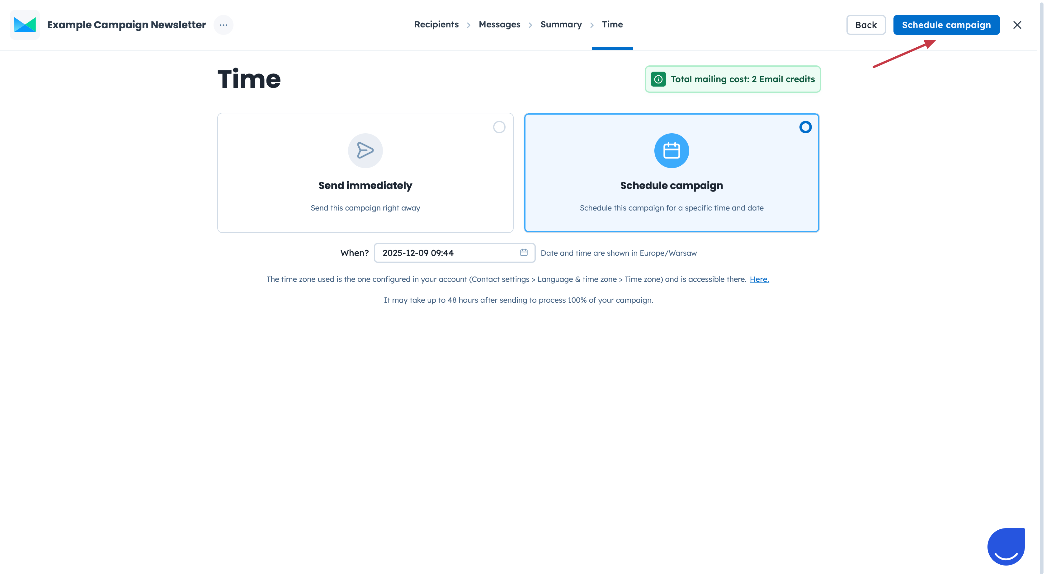
Task: Click chevron between Messages and Summary
Action: tap(530, 25)
